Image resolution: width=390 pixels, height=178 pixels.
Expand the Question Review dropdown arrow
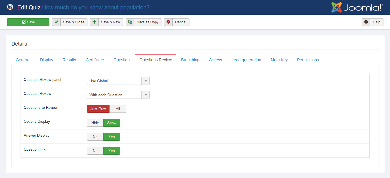[145, 95]
